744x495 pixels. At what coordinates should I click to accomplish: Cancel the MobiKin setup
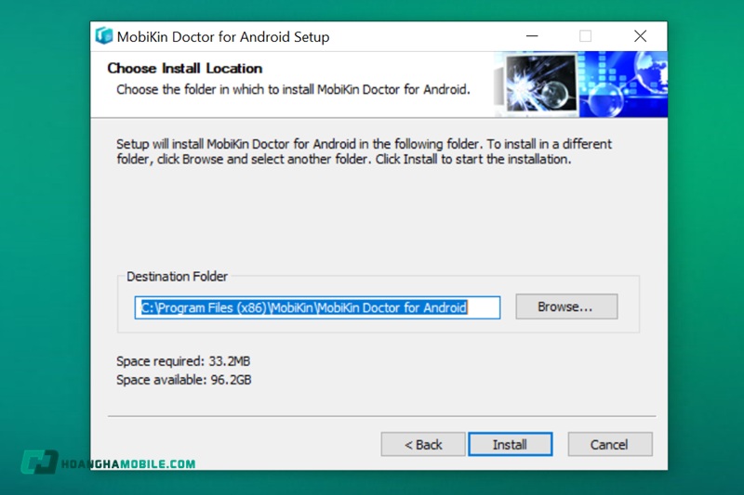coord(610,444)
